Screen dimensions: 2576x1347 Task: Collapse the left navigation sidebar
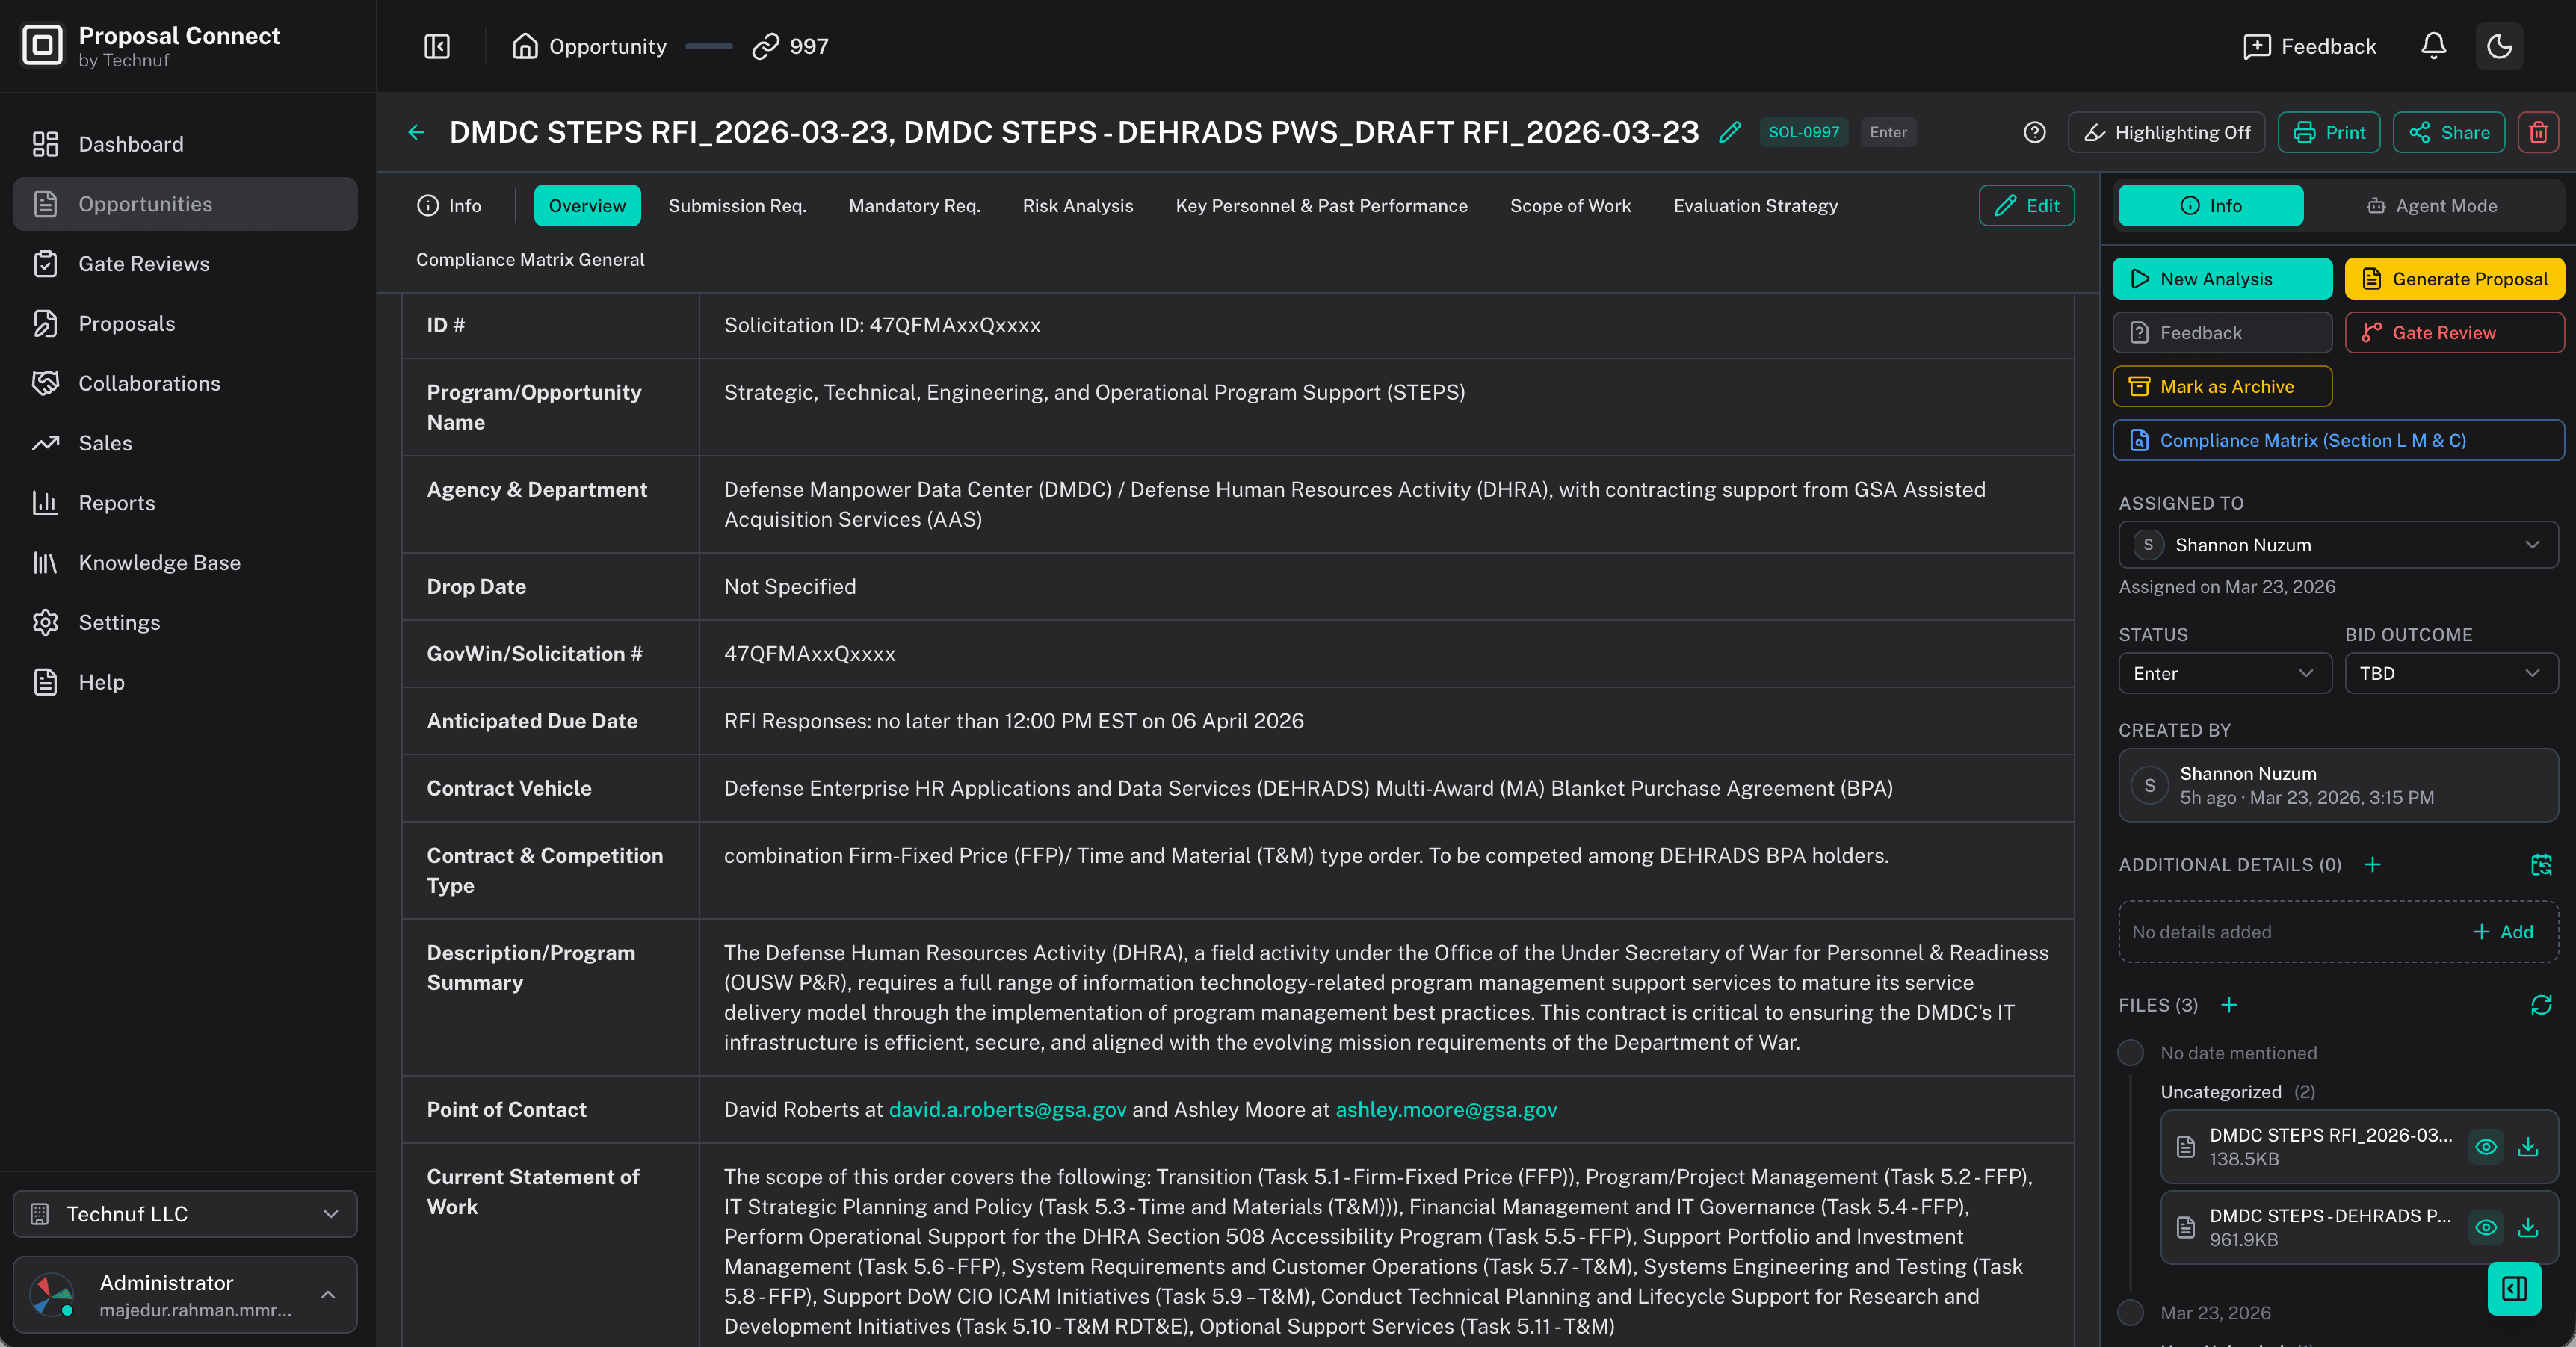pos(436,46)
